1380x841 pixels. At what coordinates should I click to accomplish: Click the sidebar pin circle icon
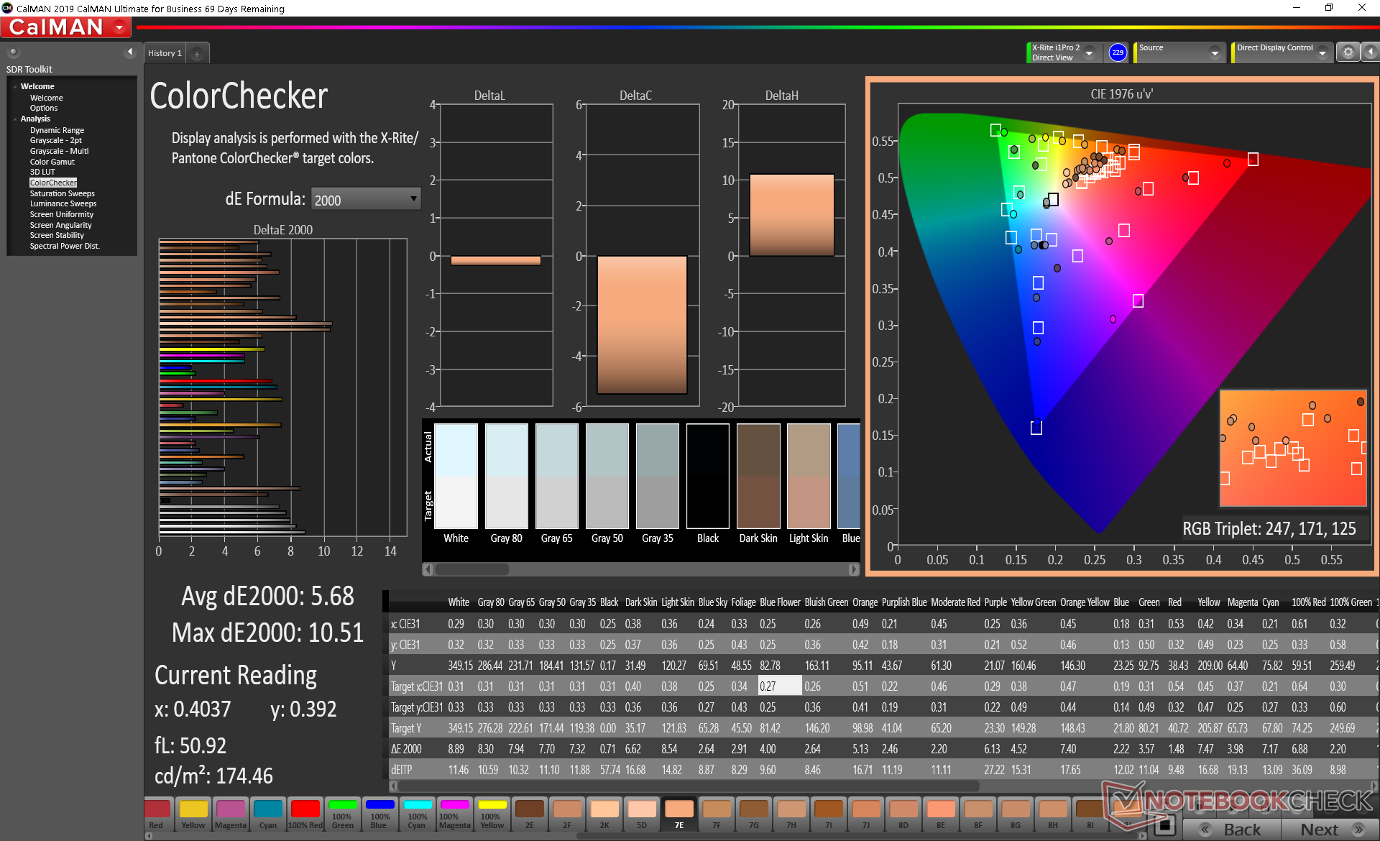click(x=13, y=52)
